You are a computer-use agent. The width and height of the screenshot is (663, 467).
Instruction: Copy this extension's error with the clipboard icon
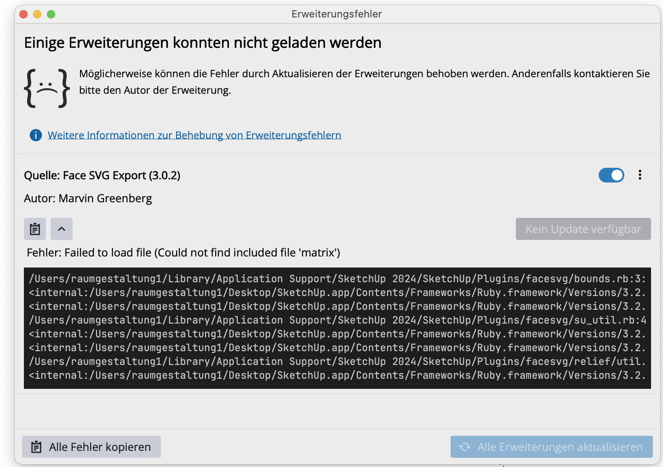point(35,229)
